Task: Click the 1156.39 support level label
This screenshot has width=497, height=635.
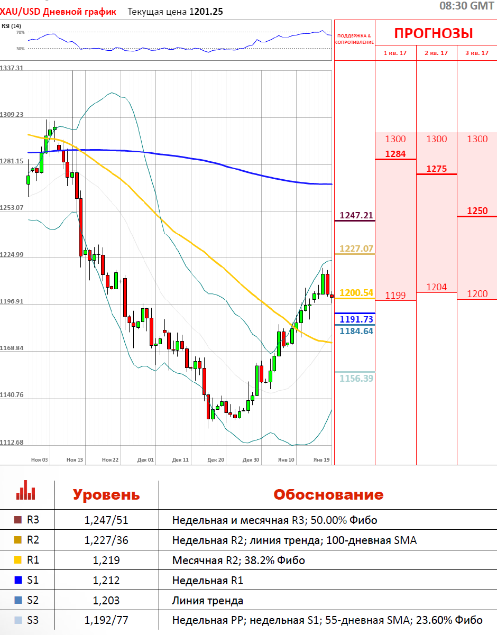Action: 356,378
